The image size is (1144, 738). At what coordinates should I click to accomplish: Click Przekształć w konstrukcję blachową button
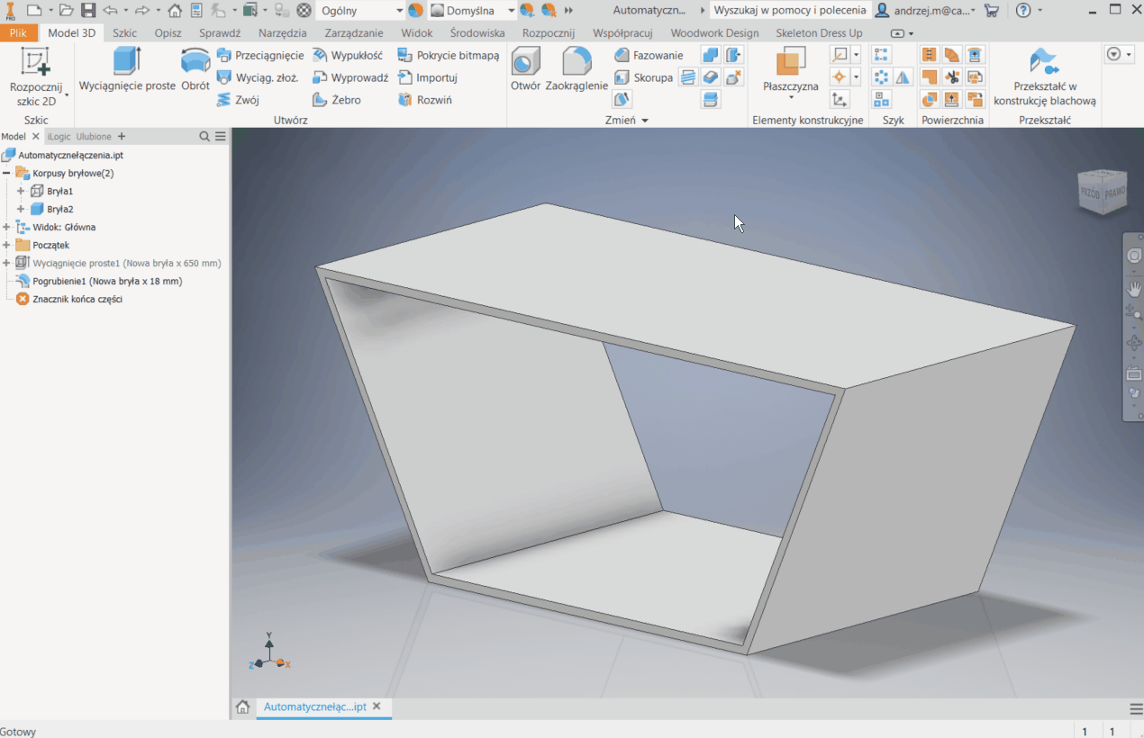coord(1045,76)
